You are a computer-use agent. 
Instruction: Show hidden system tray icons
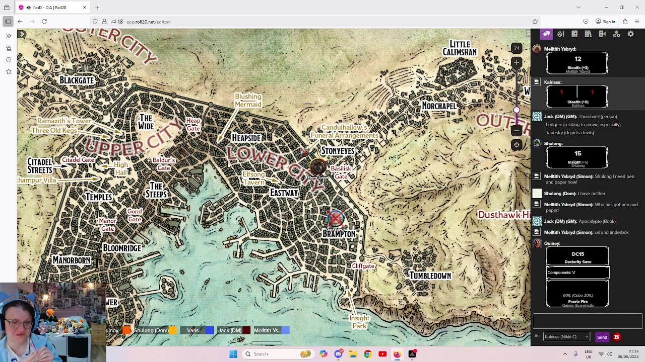(x=565, y=354)
